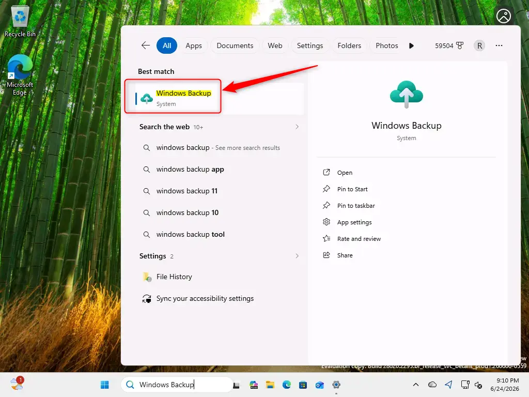Select the All filter tab
529x397 pixels.
tap(167, 45)
